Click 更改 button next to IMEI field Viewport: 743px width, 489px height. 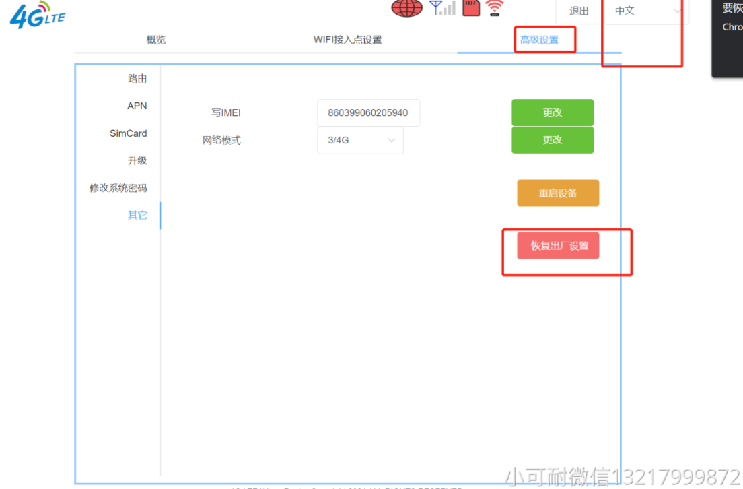(553, 112)
